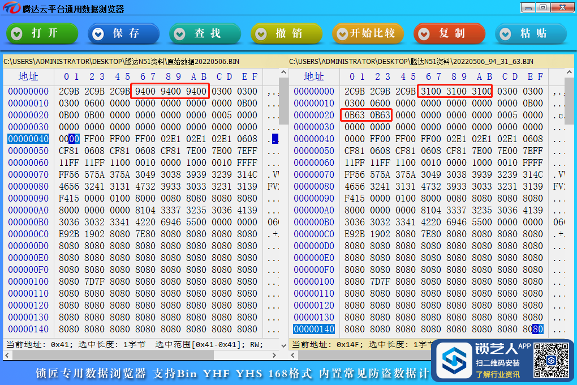The width and height of the screenshot is (577, 385).
Task: Click the 复制 (Copy) button
Action: point(449,33)
